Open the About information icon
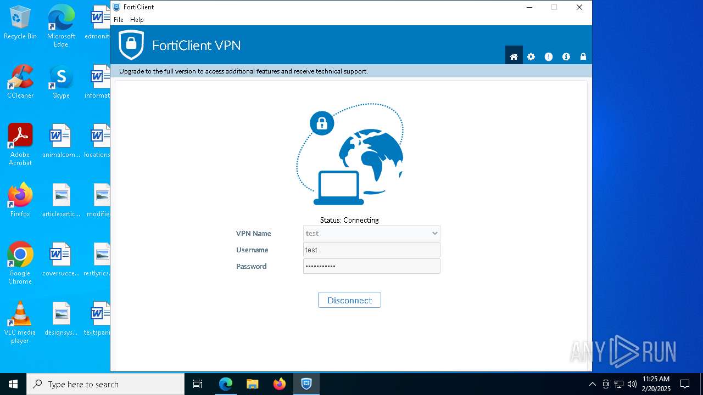The height and width of the screenshot is (395, 703). pyautogui.click(x=566, y=57)
